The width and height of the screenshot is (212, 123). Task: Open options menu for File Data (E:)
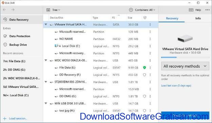click(x=150, y=68)
